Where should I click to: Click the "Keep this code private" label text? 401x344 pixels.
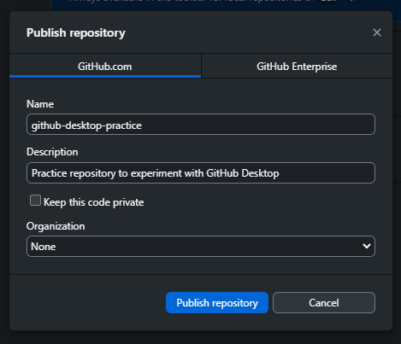pyautogui.click(x=93, y=202)
